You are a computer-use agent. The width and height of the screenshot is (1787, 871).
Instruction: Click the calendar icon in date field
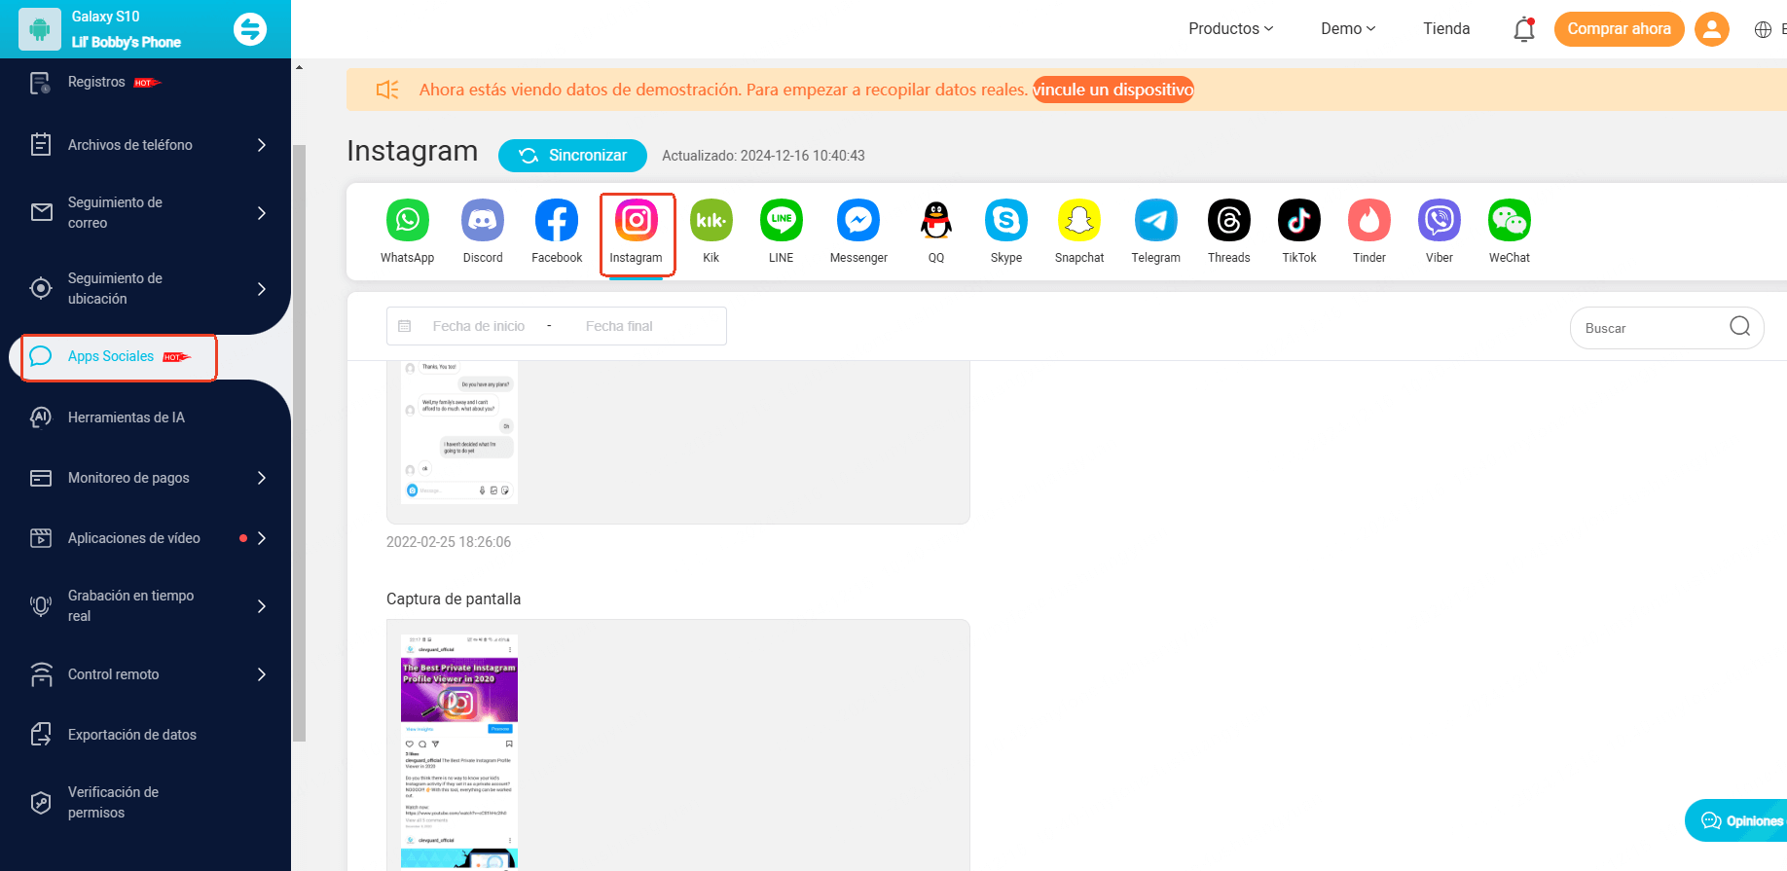point(405,326)
